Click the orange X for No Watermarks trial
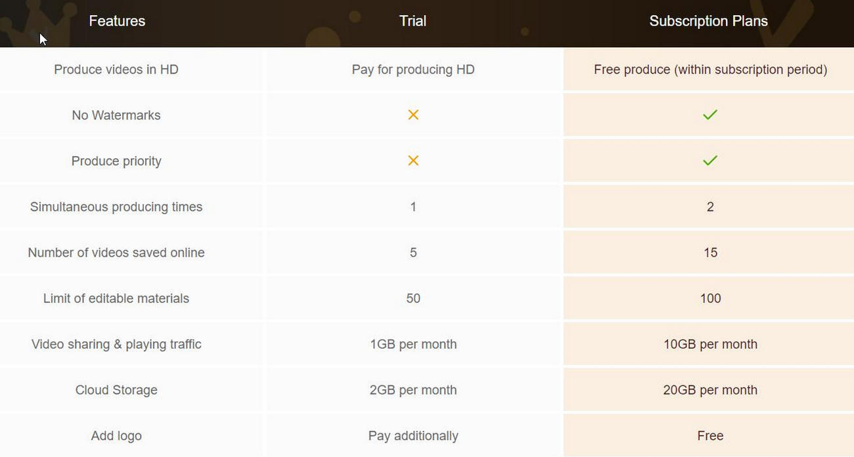The height and width of the screenshot is (457, 854). 413,115
